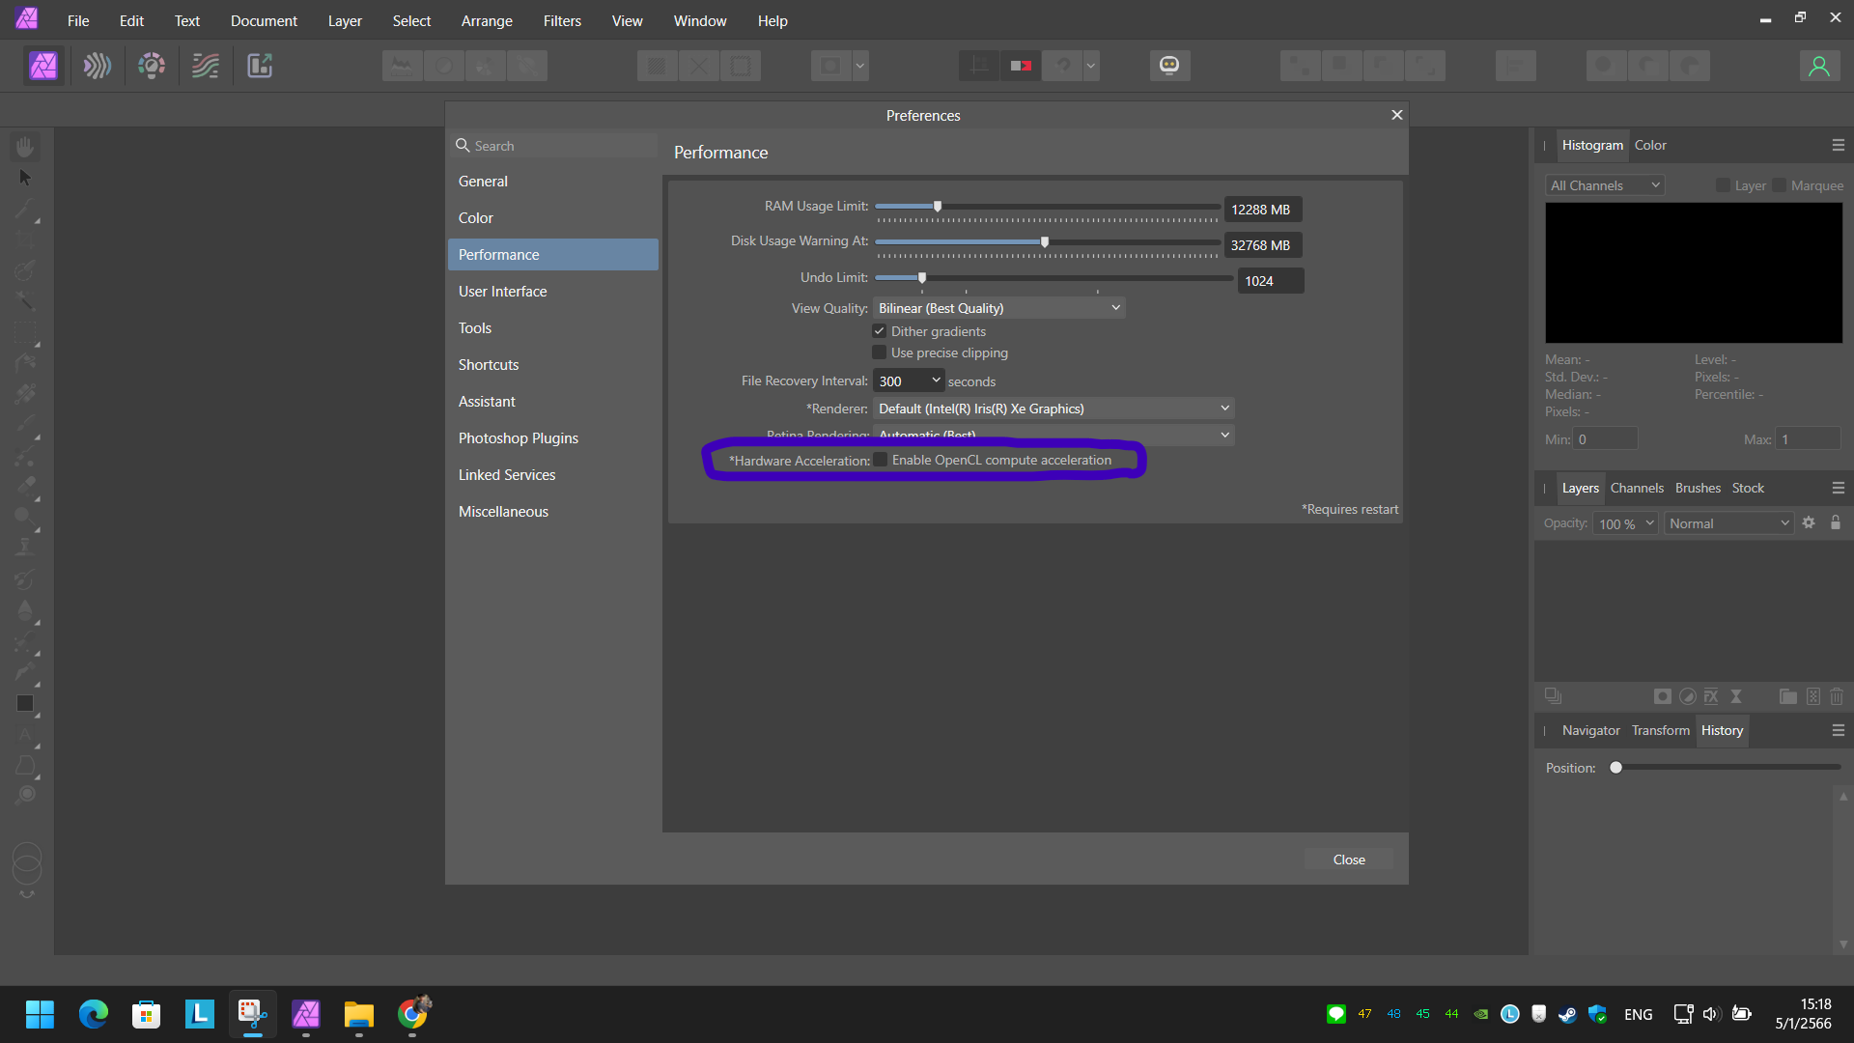The width and height of the screenshot is (1854, 1043).
Task: Click the Adjustments icon in Layers panel
Action: [1687, 696]
